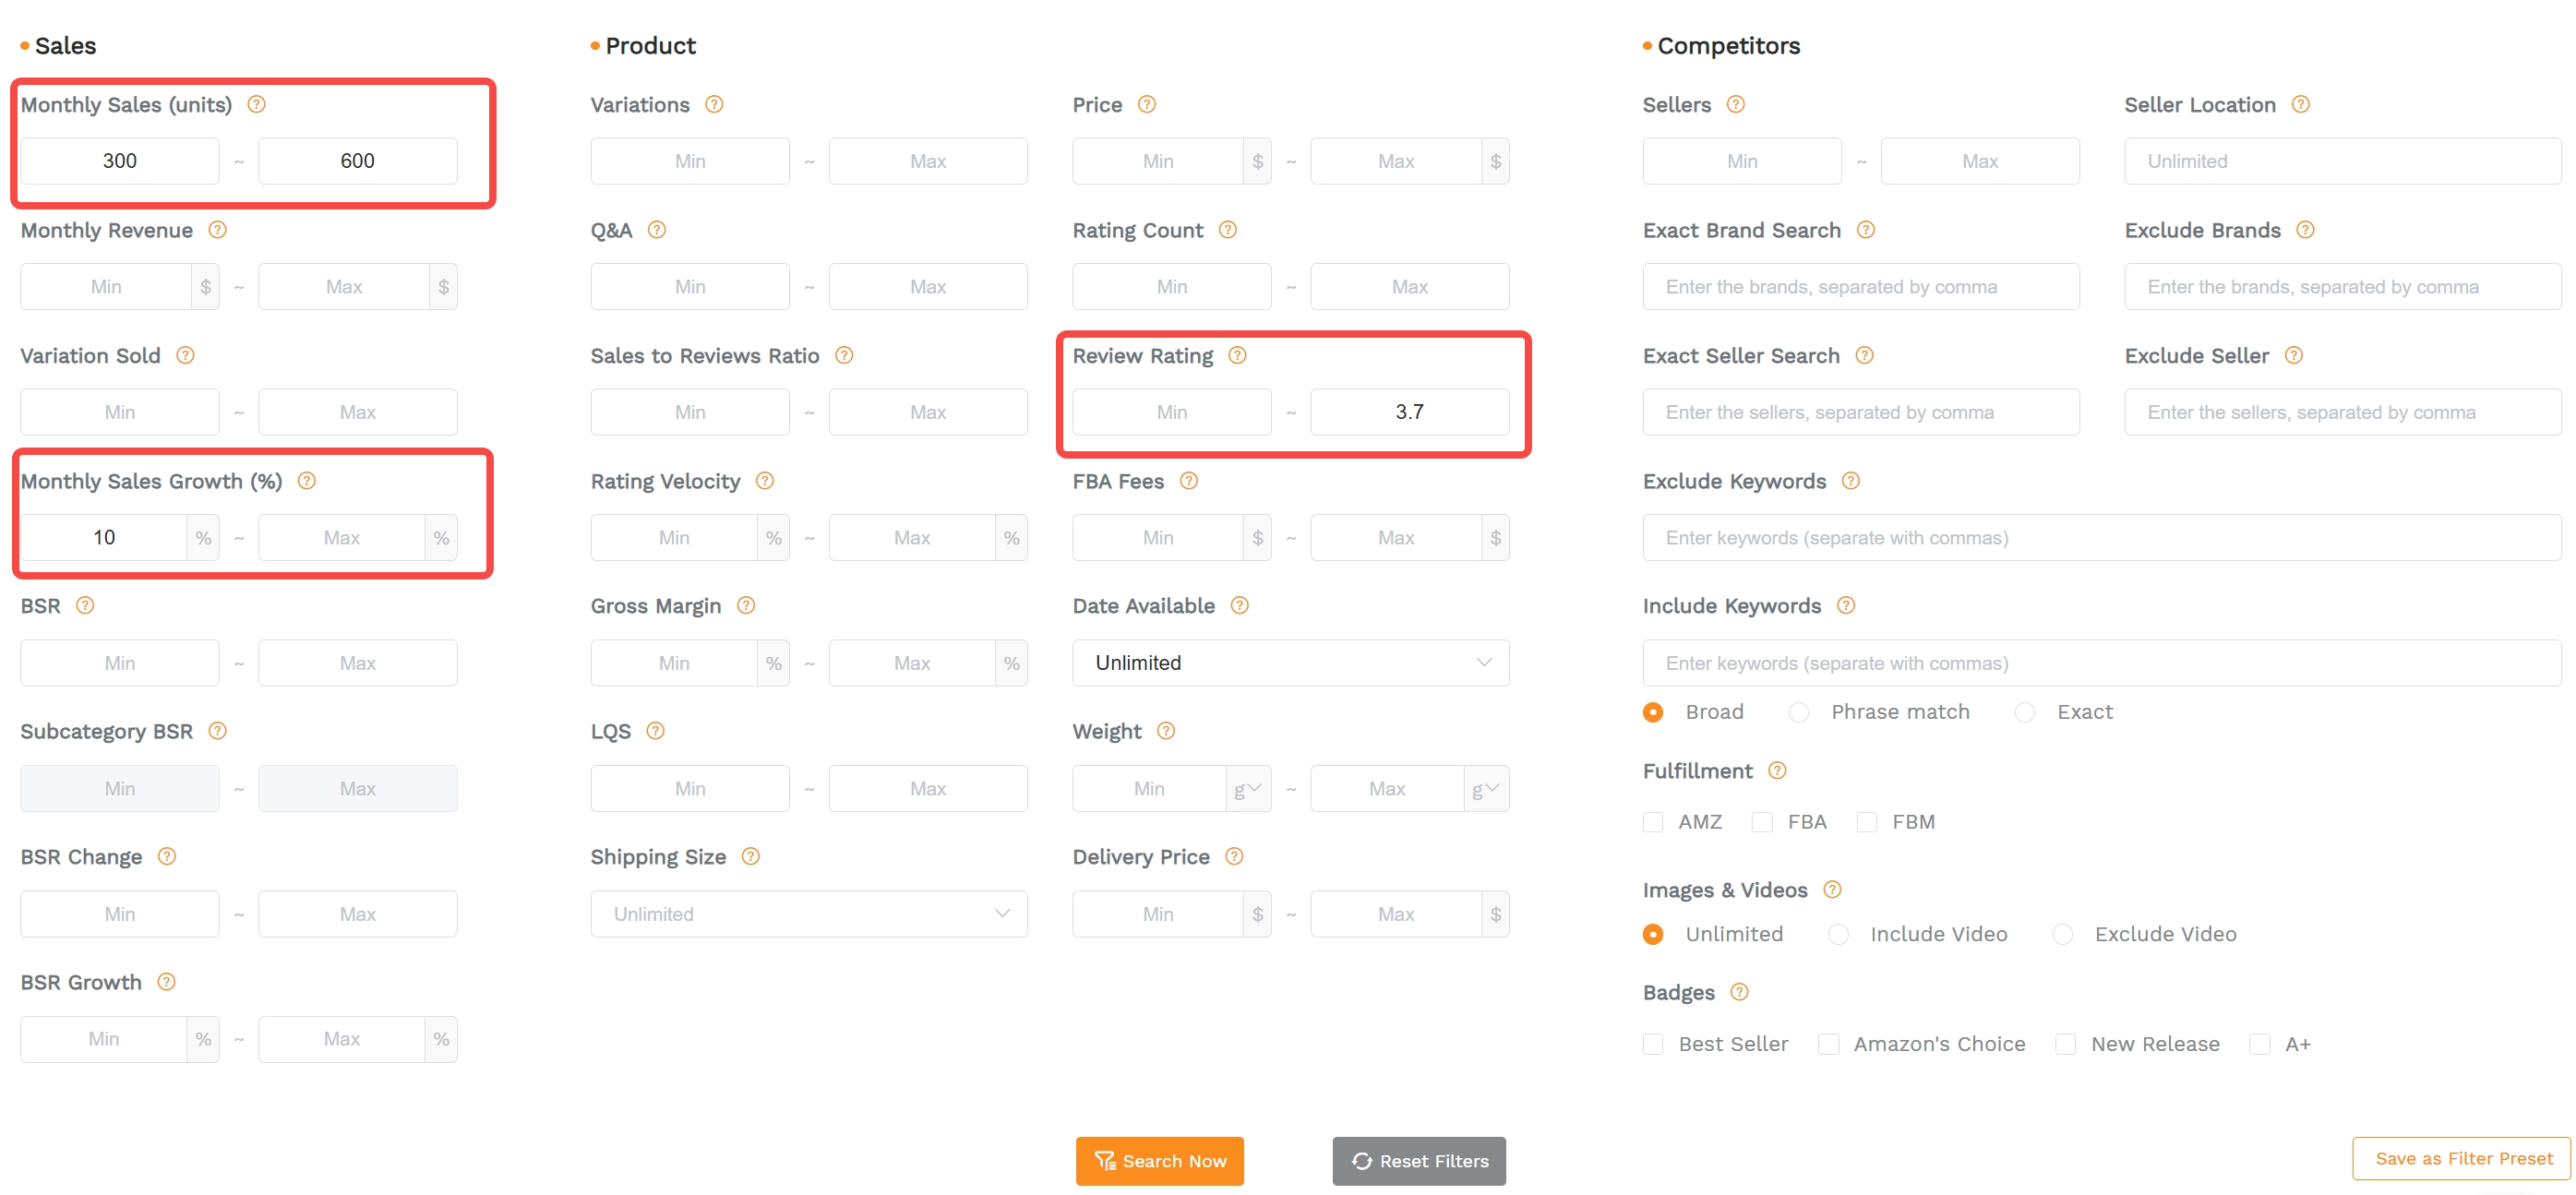
Task: Click the Exclude Brands input field
Action: (x=2343, y=287)
